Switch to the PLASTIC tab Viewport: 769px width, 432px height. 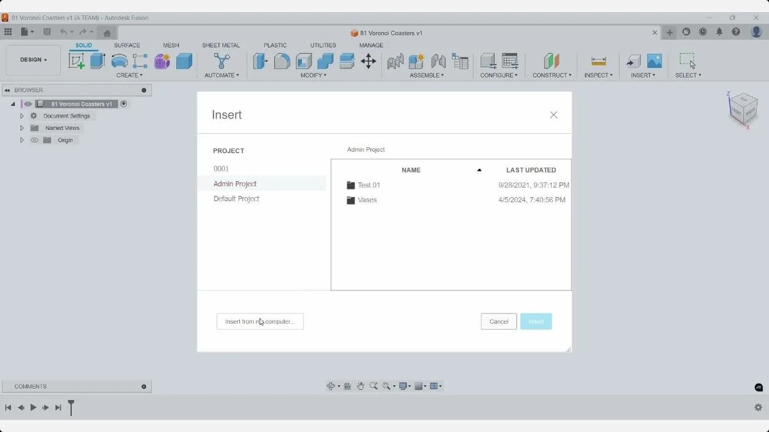[275, 45]
